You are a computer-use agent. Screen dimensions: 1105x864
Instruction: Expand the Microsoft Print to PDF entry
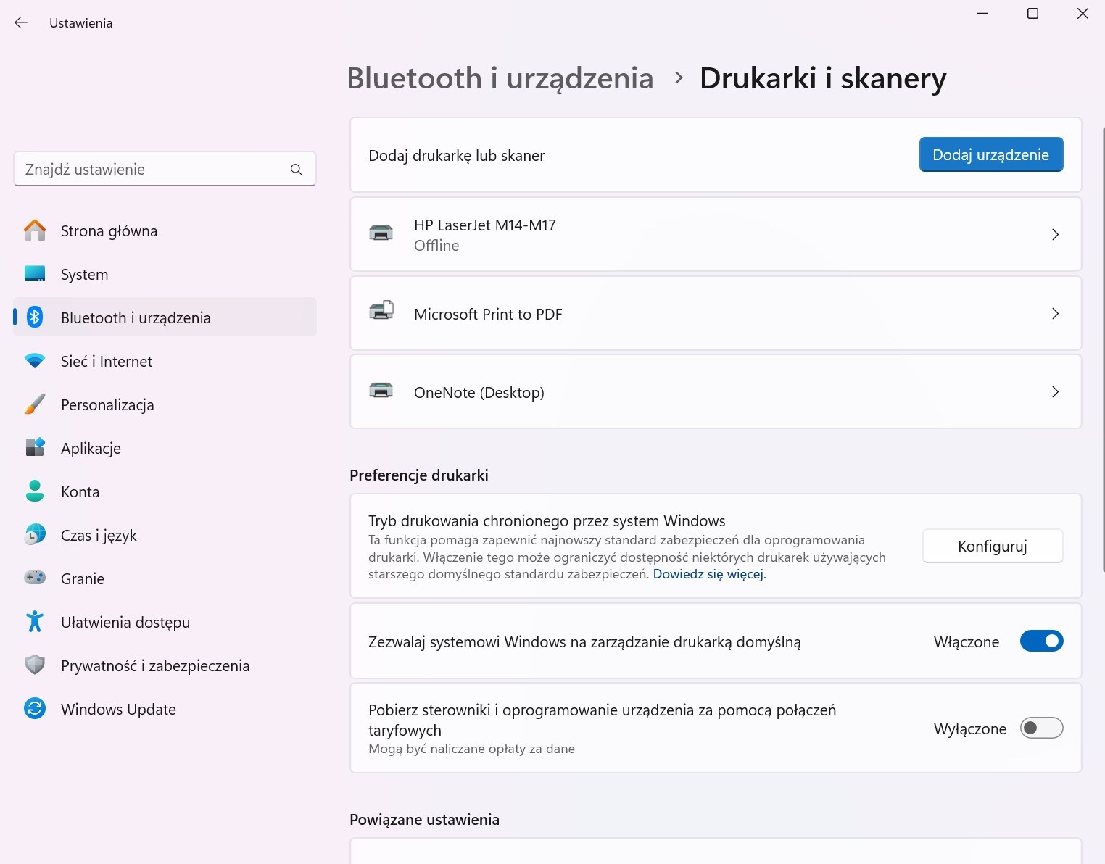tap(1055, 313)
